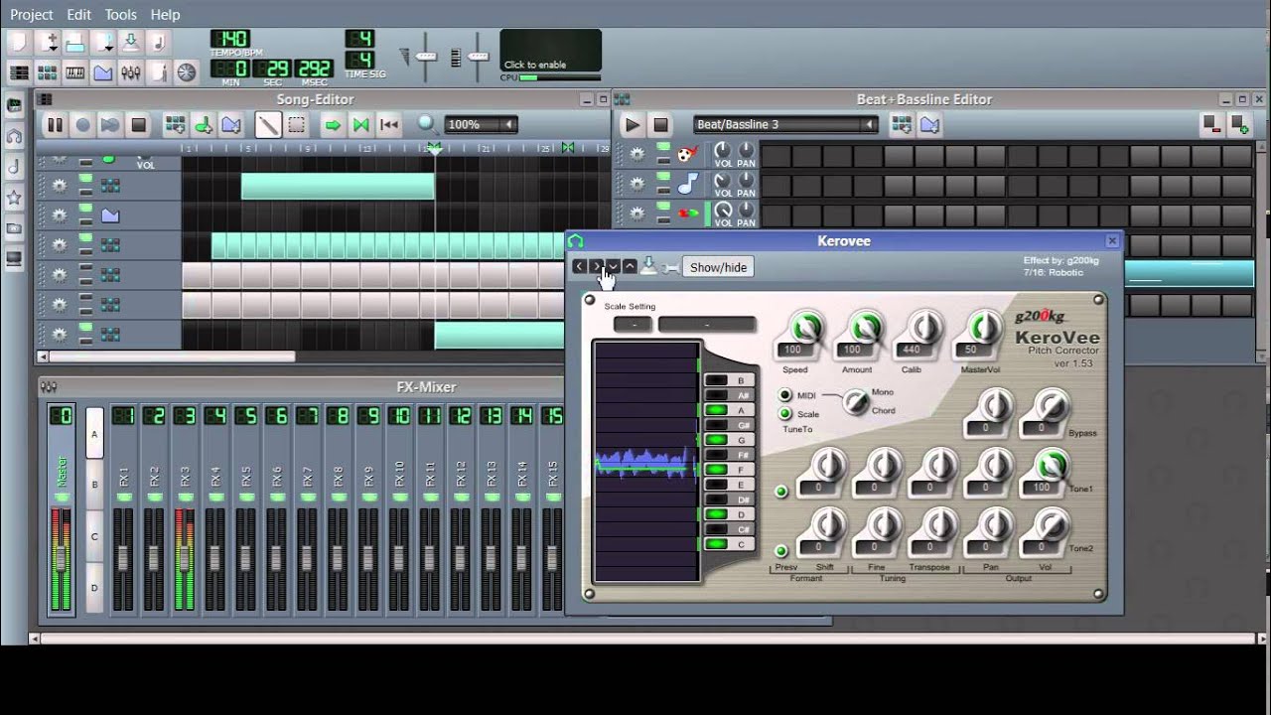Click the Kerovee MasterVol knob
This screenshot has height=715, width=1271.
point(984,329)
